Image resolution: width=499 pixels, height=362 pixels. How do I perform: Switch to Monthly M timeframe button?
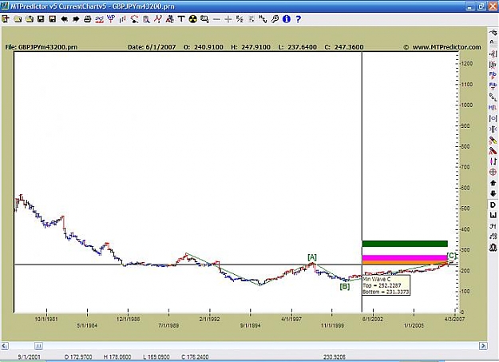[x=493, y=226]
